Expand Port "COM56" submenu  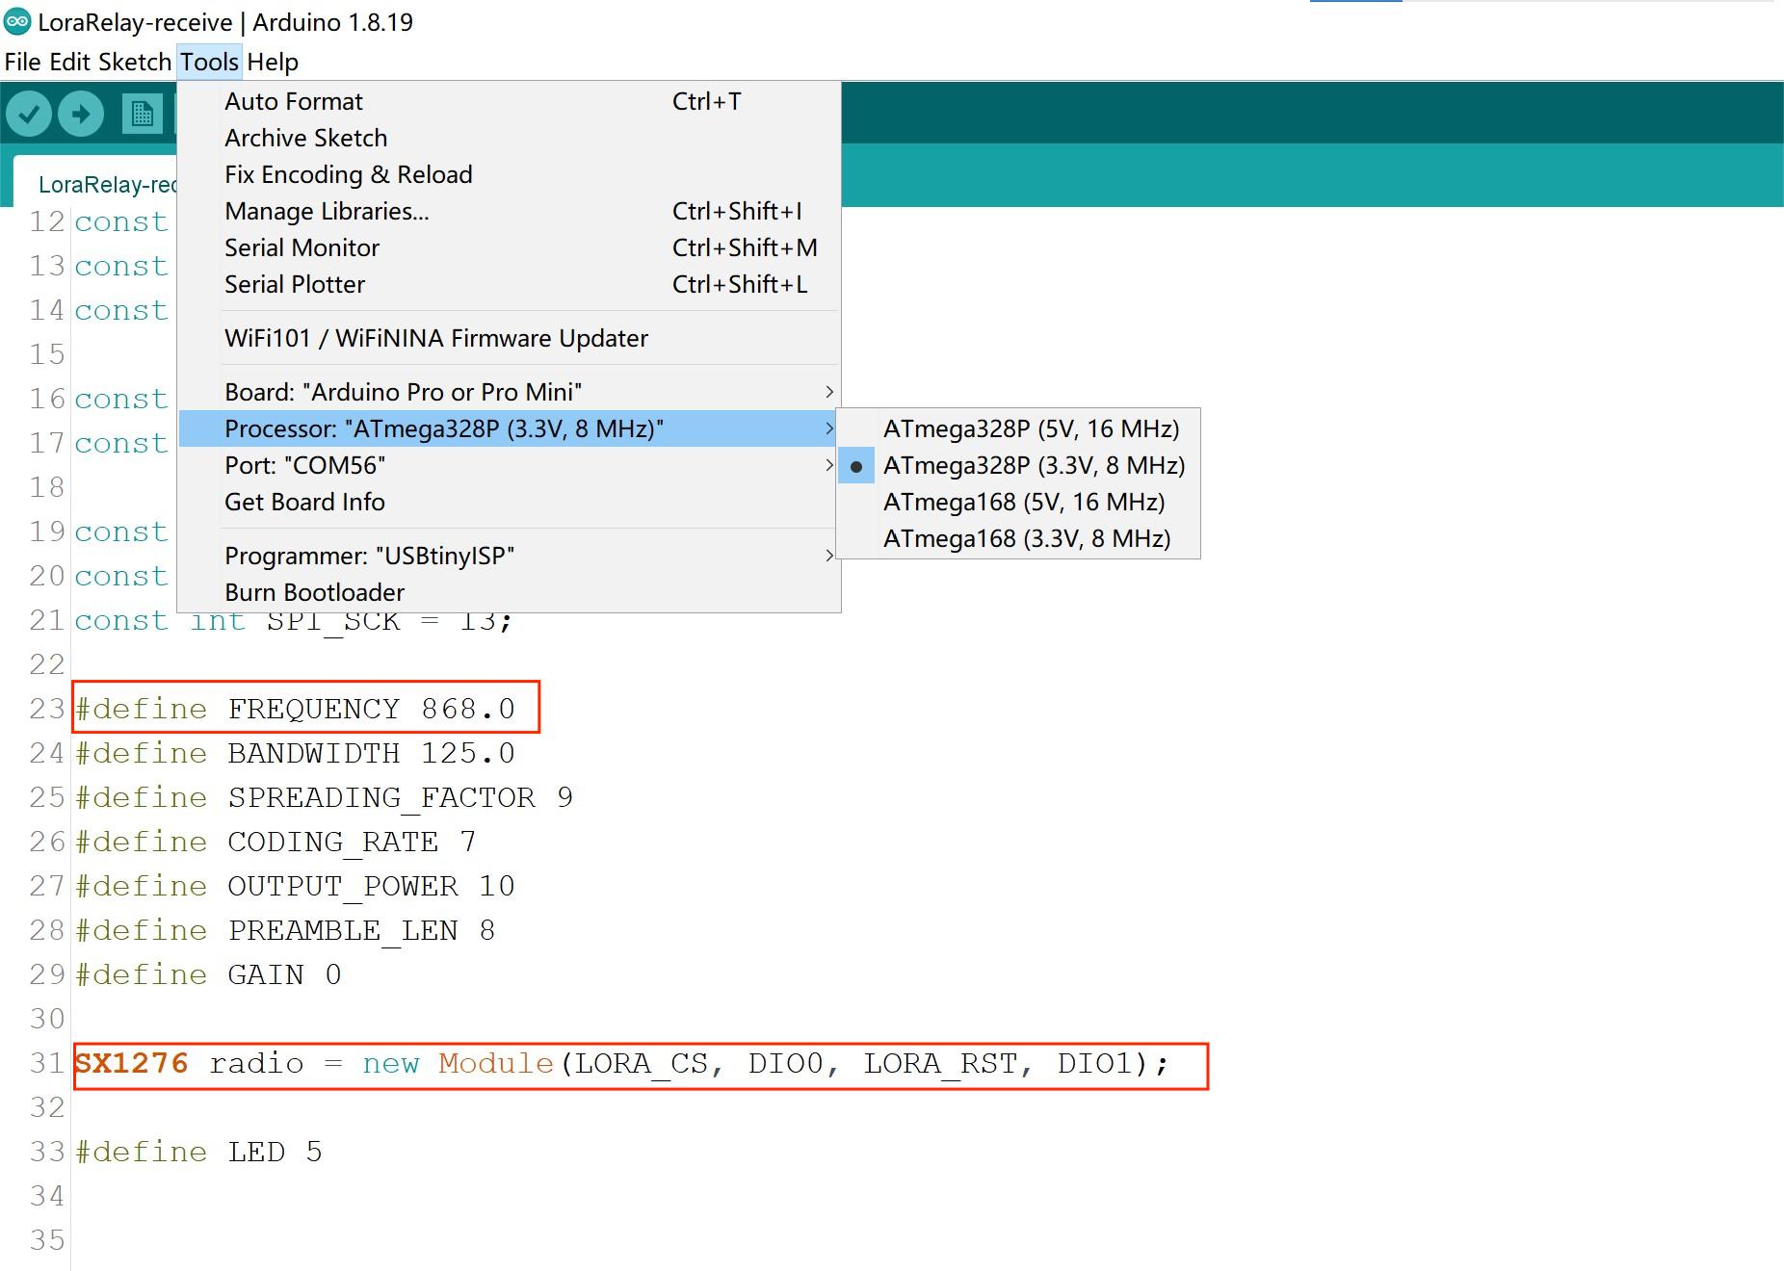(510, 465)
